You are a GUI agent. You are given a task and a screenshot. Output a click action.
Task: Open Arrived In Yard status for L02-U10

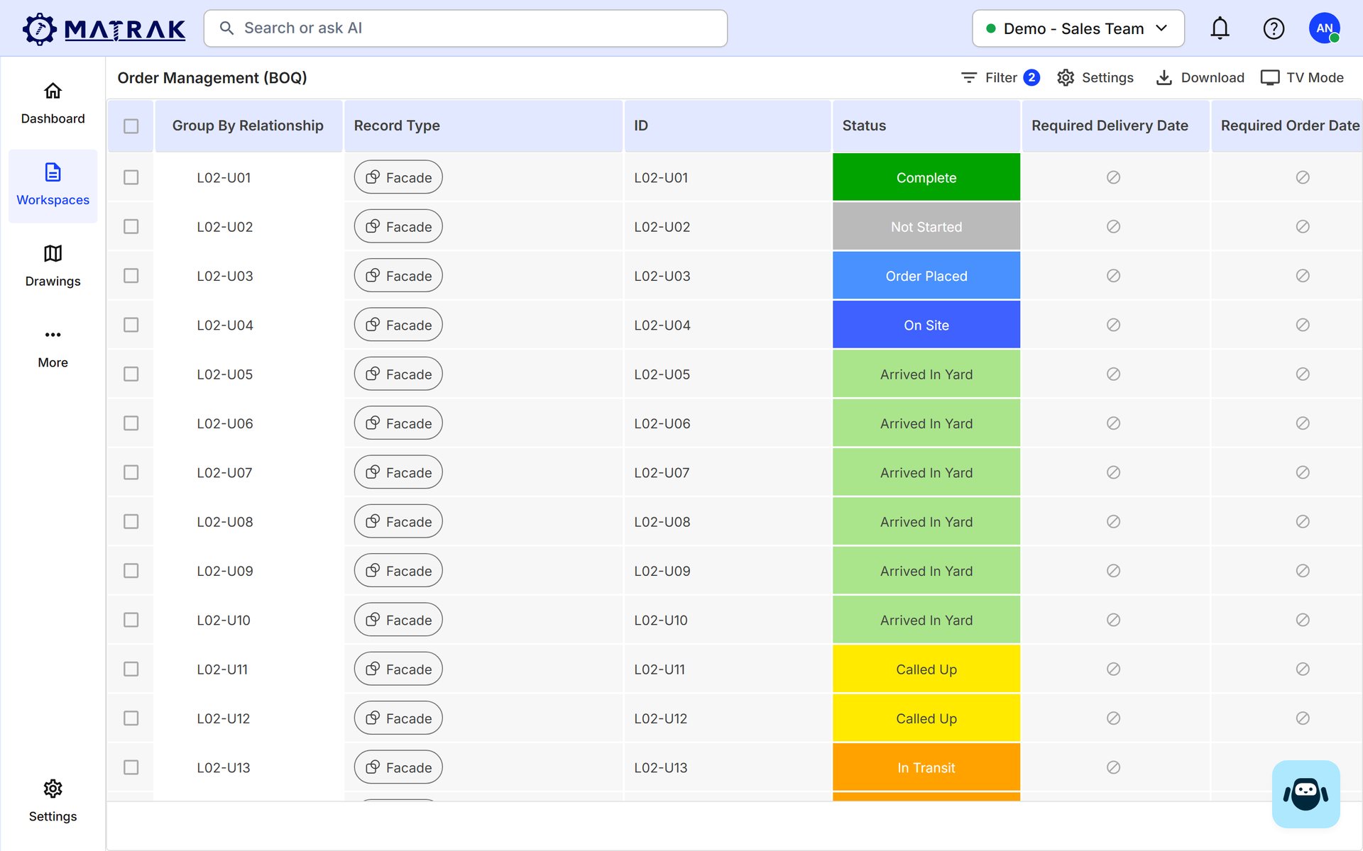[x=926, y=620]
